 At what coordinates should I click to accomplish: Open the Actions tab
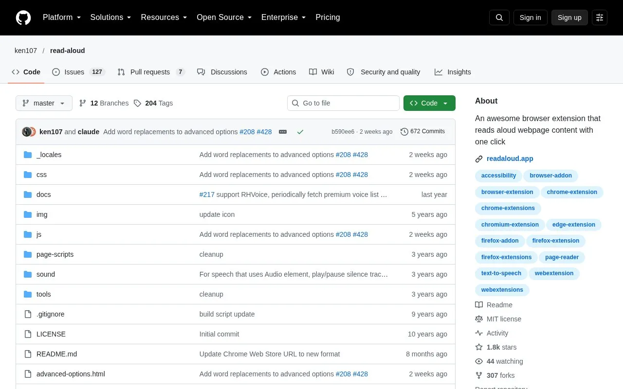click(278, 72)
